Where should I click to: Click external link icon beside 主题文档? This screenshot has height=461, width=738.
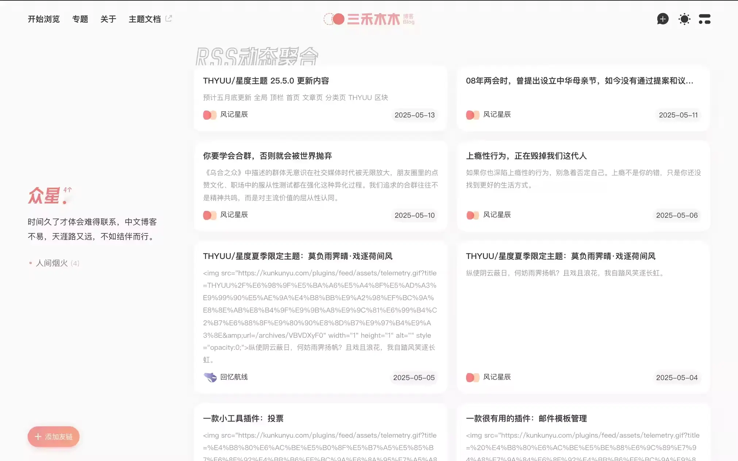pyautogui.click(x=169, y=18)
